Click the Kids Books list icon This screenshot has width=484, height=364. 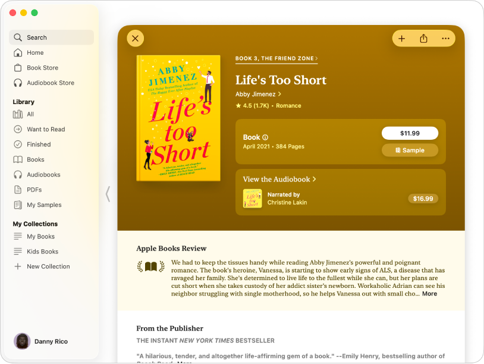point(18,252)
